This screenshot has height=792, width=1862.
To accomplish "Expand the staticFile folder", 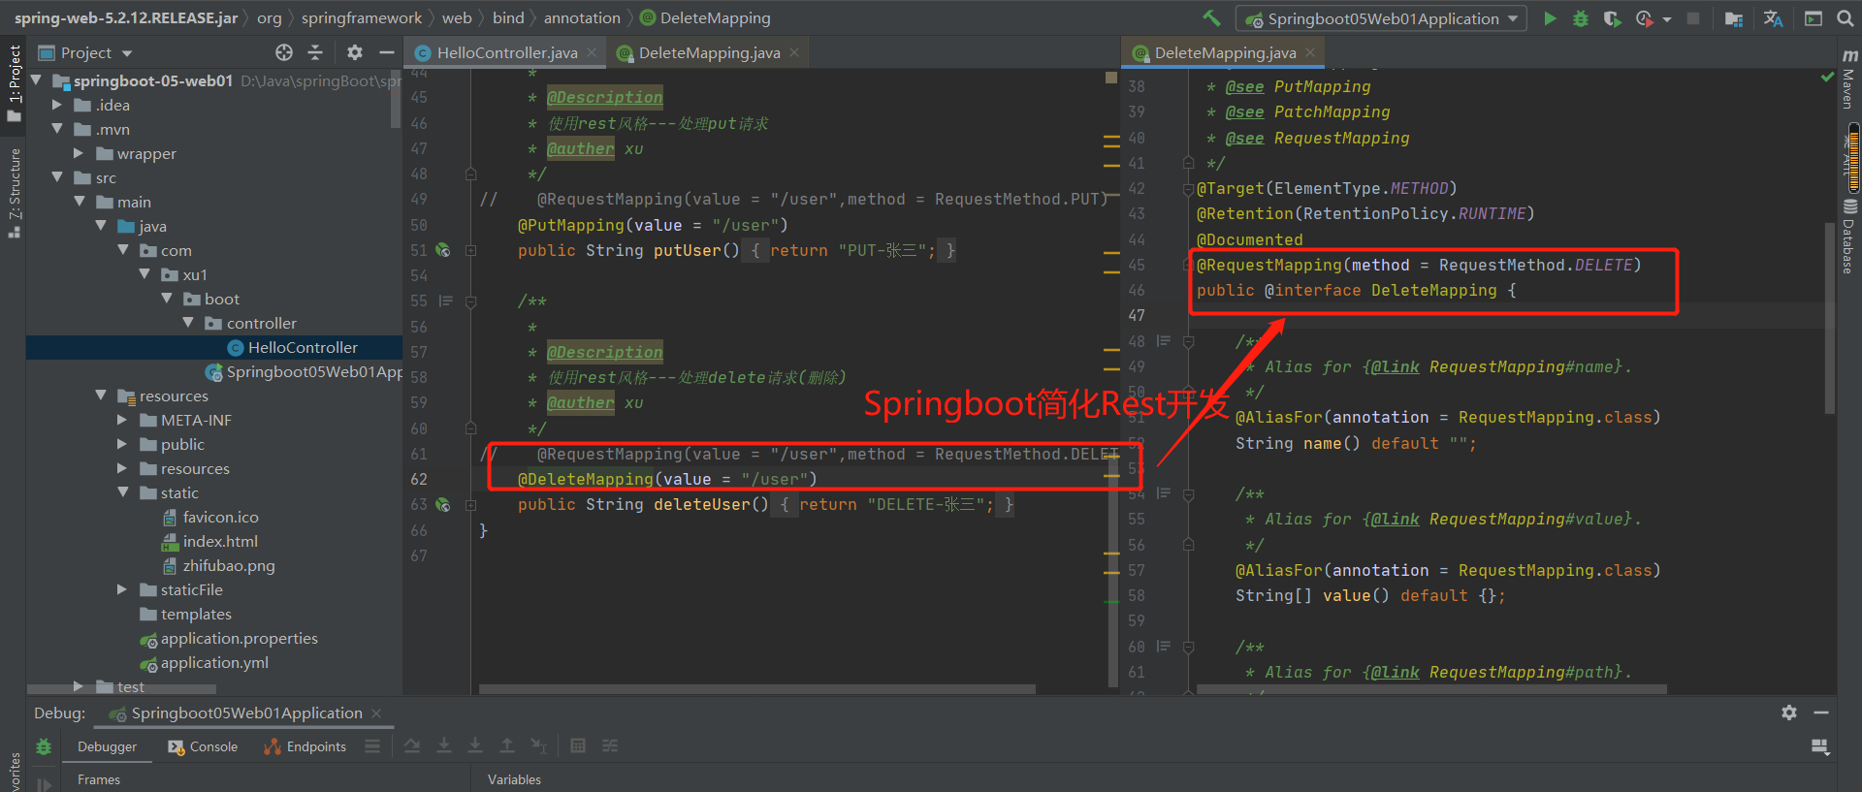I will click(122, 589).
